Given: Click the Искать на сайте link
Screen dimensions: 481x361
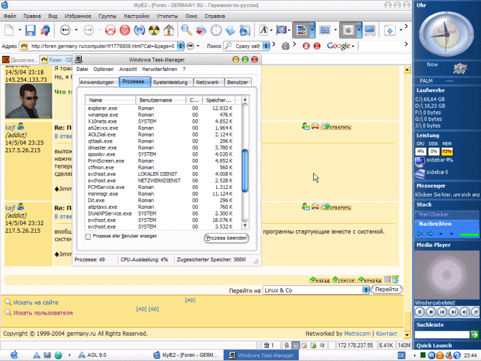Looking at the screenshot, I should [x=35, y=303].
